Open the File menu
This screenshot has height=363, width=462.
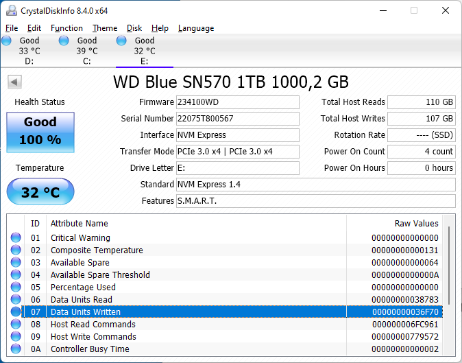point(12,28)
